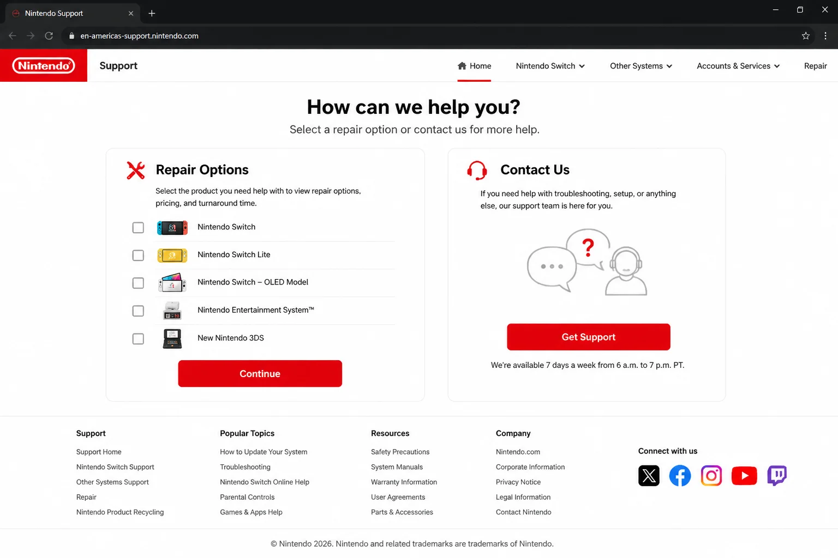Open the Twitch social icon
Screen dimensions: 838x558
tap(777, 476)
